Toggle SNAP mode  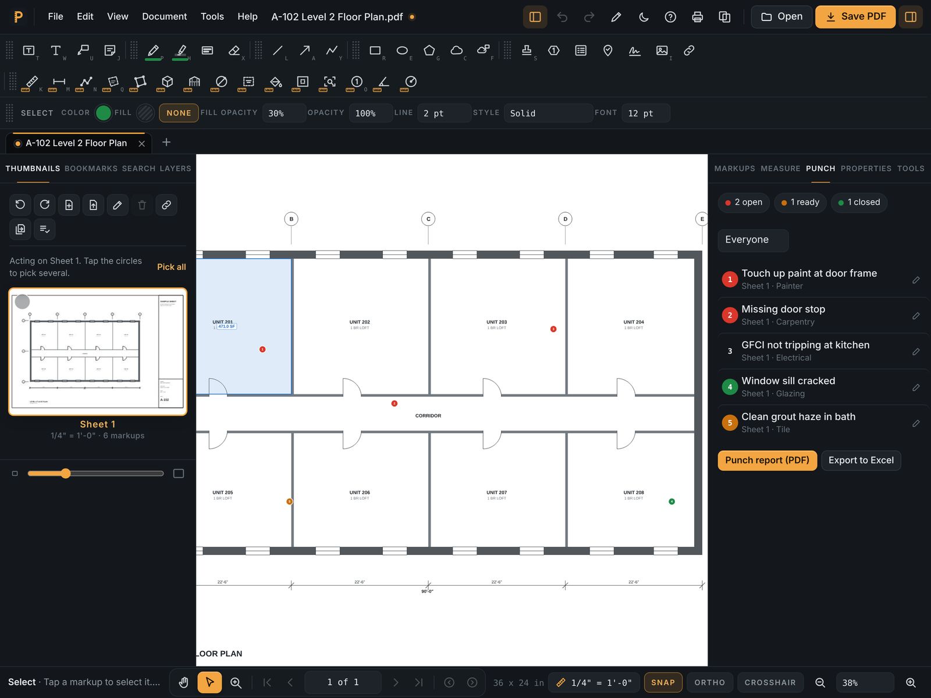663,682
